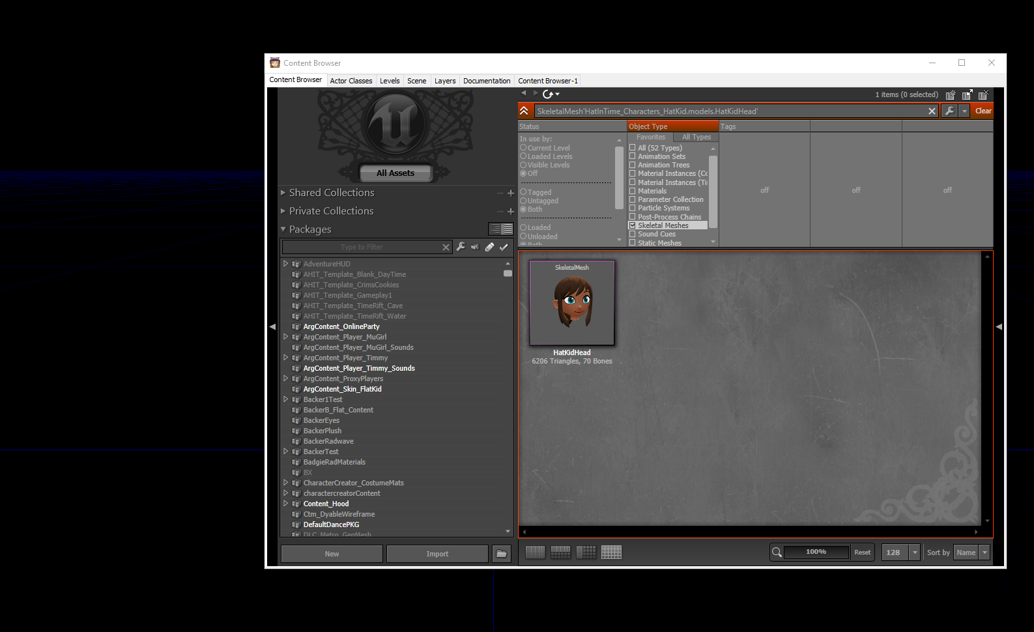Check the All (52 Types) checkbox
Image resolution: width=1034 pixels, height=632 pixels.
633,148
